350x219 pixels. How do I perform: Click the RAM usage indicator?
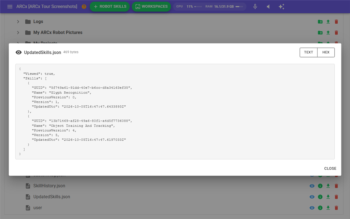coord(224,7)
